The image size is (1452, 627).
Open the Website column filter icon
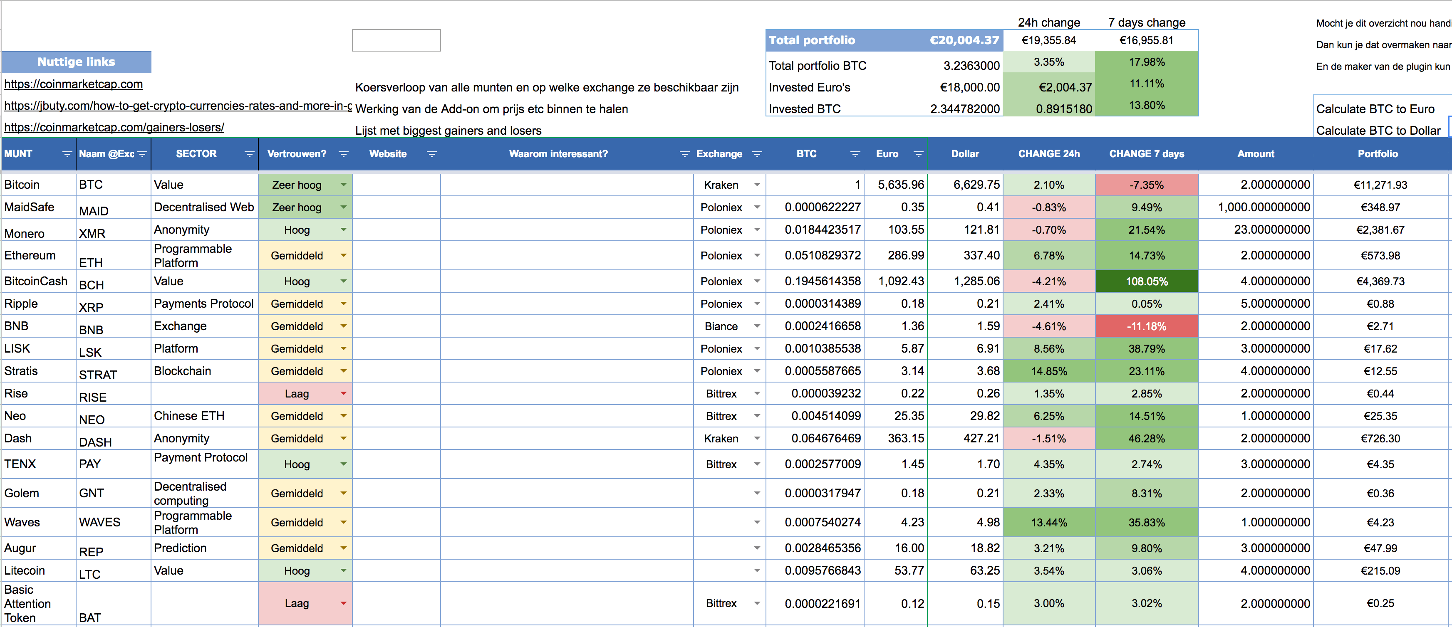[432, 154]
